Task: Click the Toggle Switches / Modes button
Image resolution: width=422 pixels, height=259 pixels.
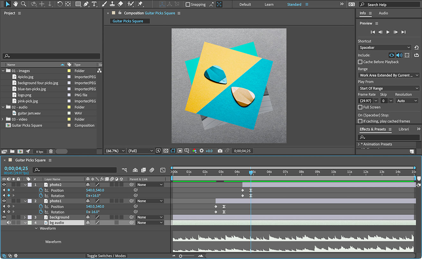Action: click(106, 255)
